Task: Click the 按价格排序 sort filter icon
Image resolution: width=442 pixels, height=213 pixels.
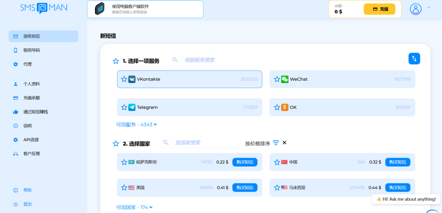Action: click(276, 143)
